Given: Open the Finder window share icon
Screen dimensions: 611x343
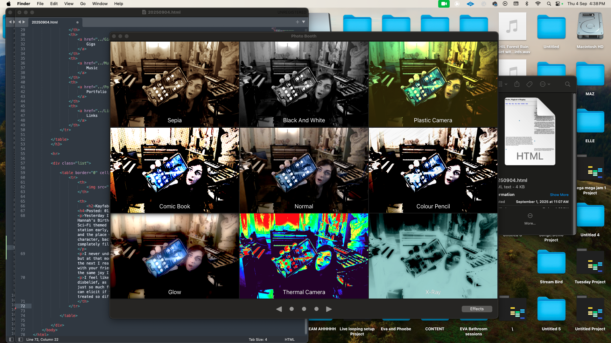Looking at the screenshot, I should click(517, 84).
